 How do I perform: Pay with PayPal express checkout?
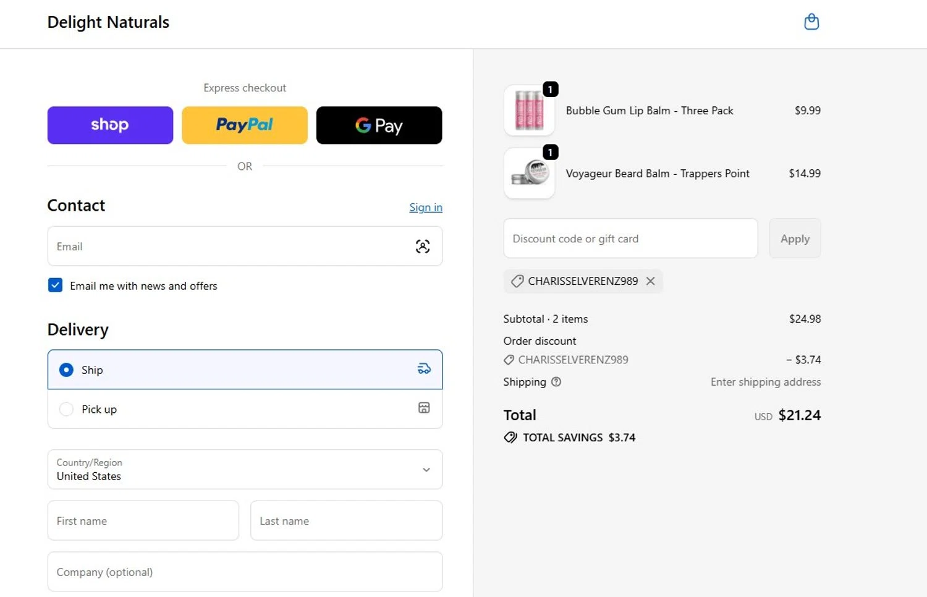(245, 125)
